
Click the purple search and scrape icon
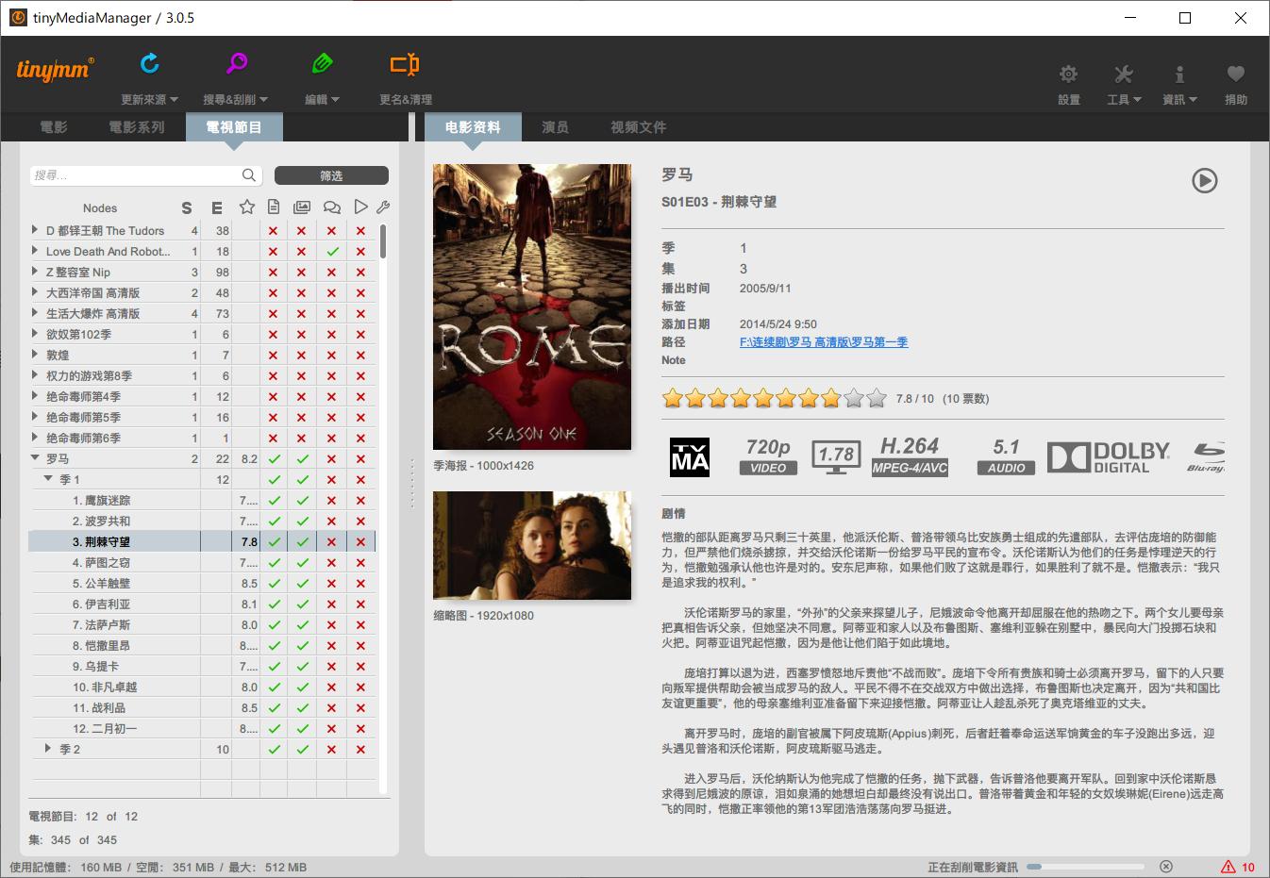click(x=236, y=64)
